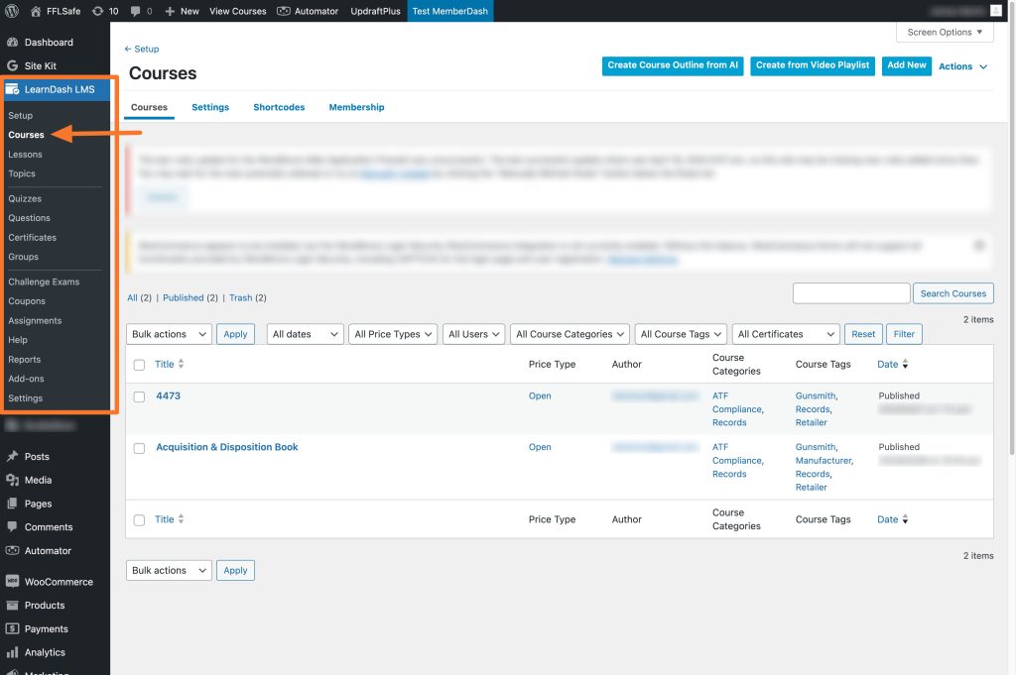Click Create Course Outline from AI button
Viewport: 1016px width, 675px height.
pyautogui.click(x=673, y=65)
